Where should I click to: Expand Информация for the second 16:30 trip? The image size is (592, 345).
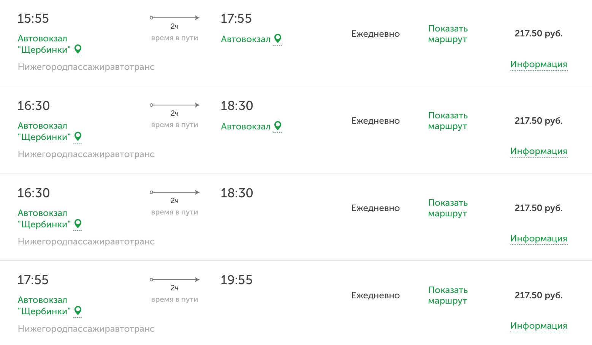538,238
